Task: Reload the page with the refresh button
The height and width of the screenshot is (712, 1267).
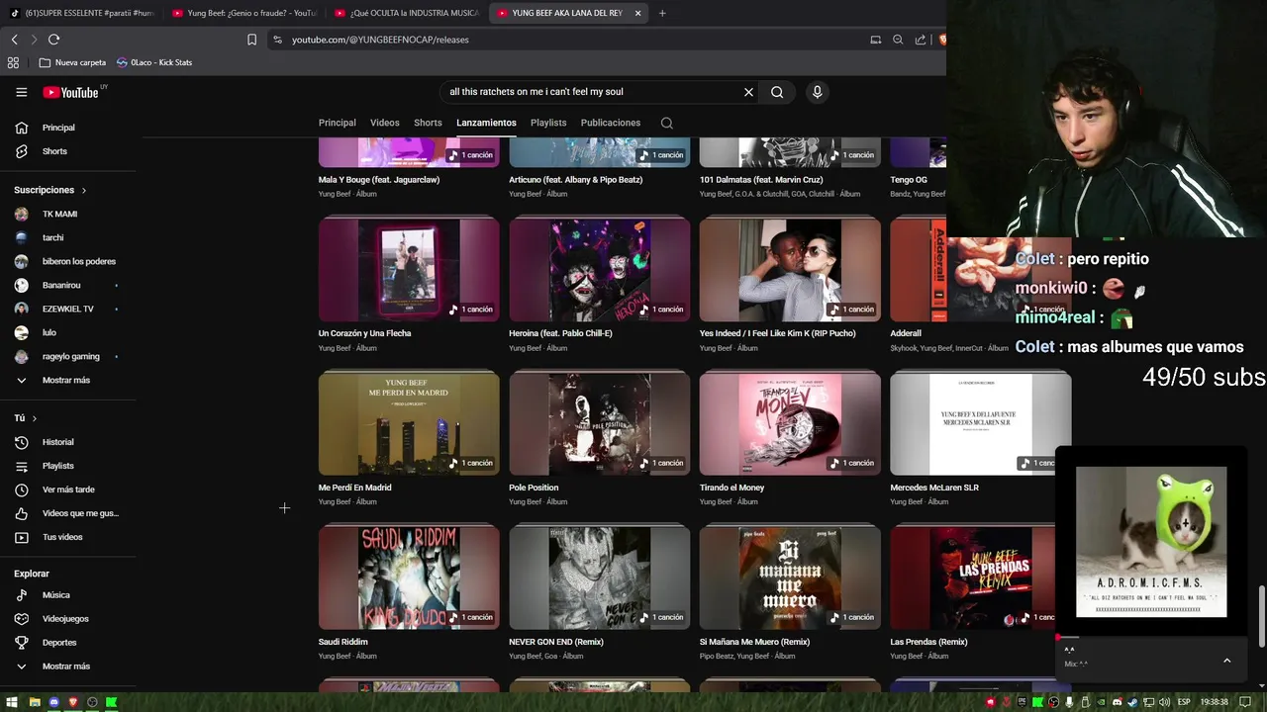Action: [x=53, y=40]
